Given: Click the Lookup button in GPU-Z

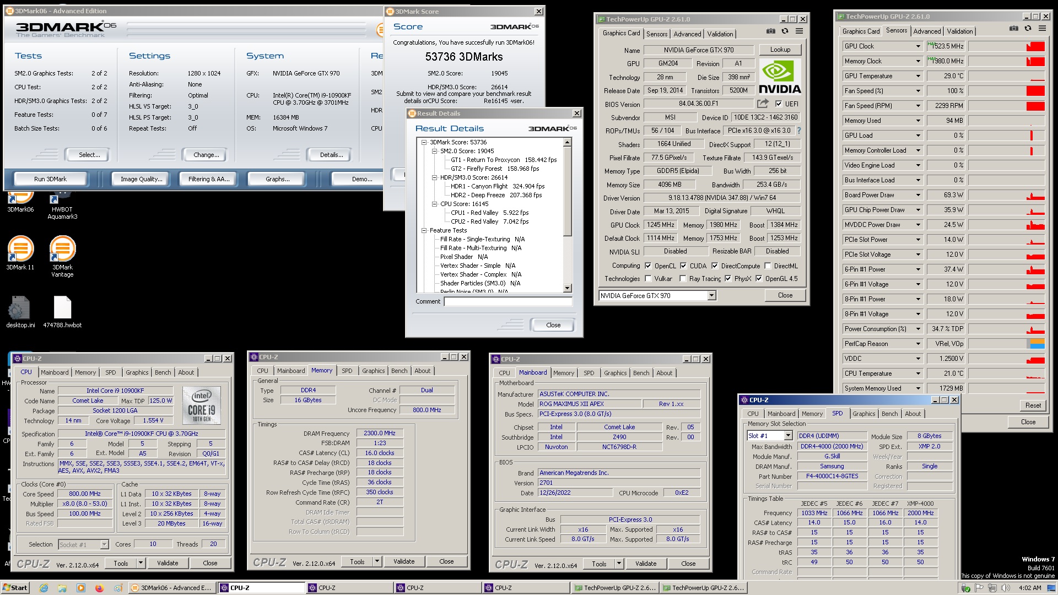Looking at the screenshot, I should point(780,50).
